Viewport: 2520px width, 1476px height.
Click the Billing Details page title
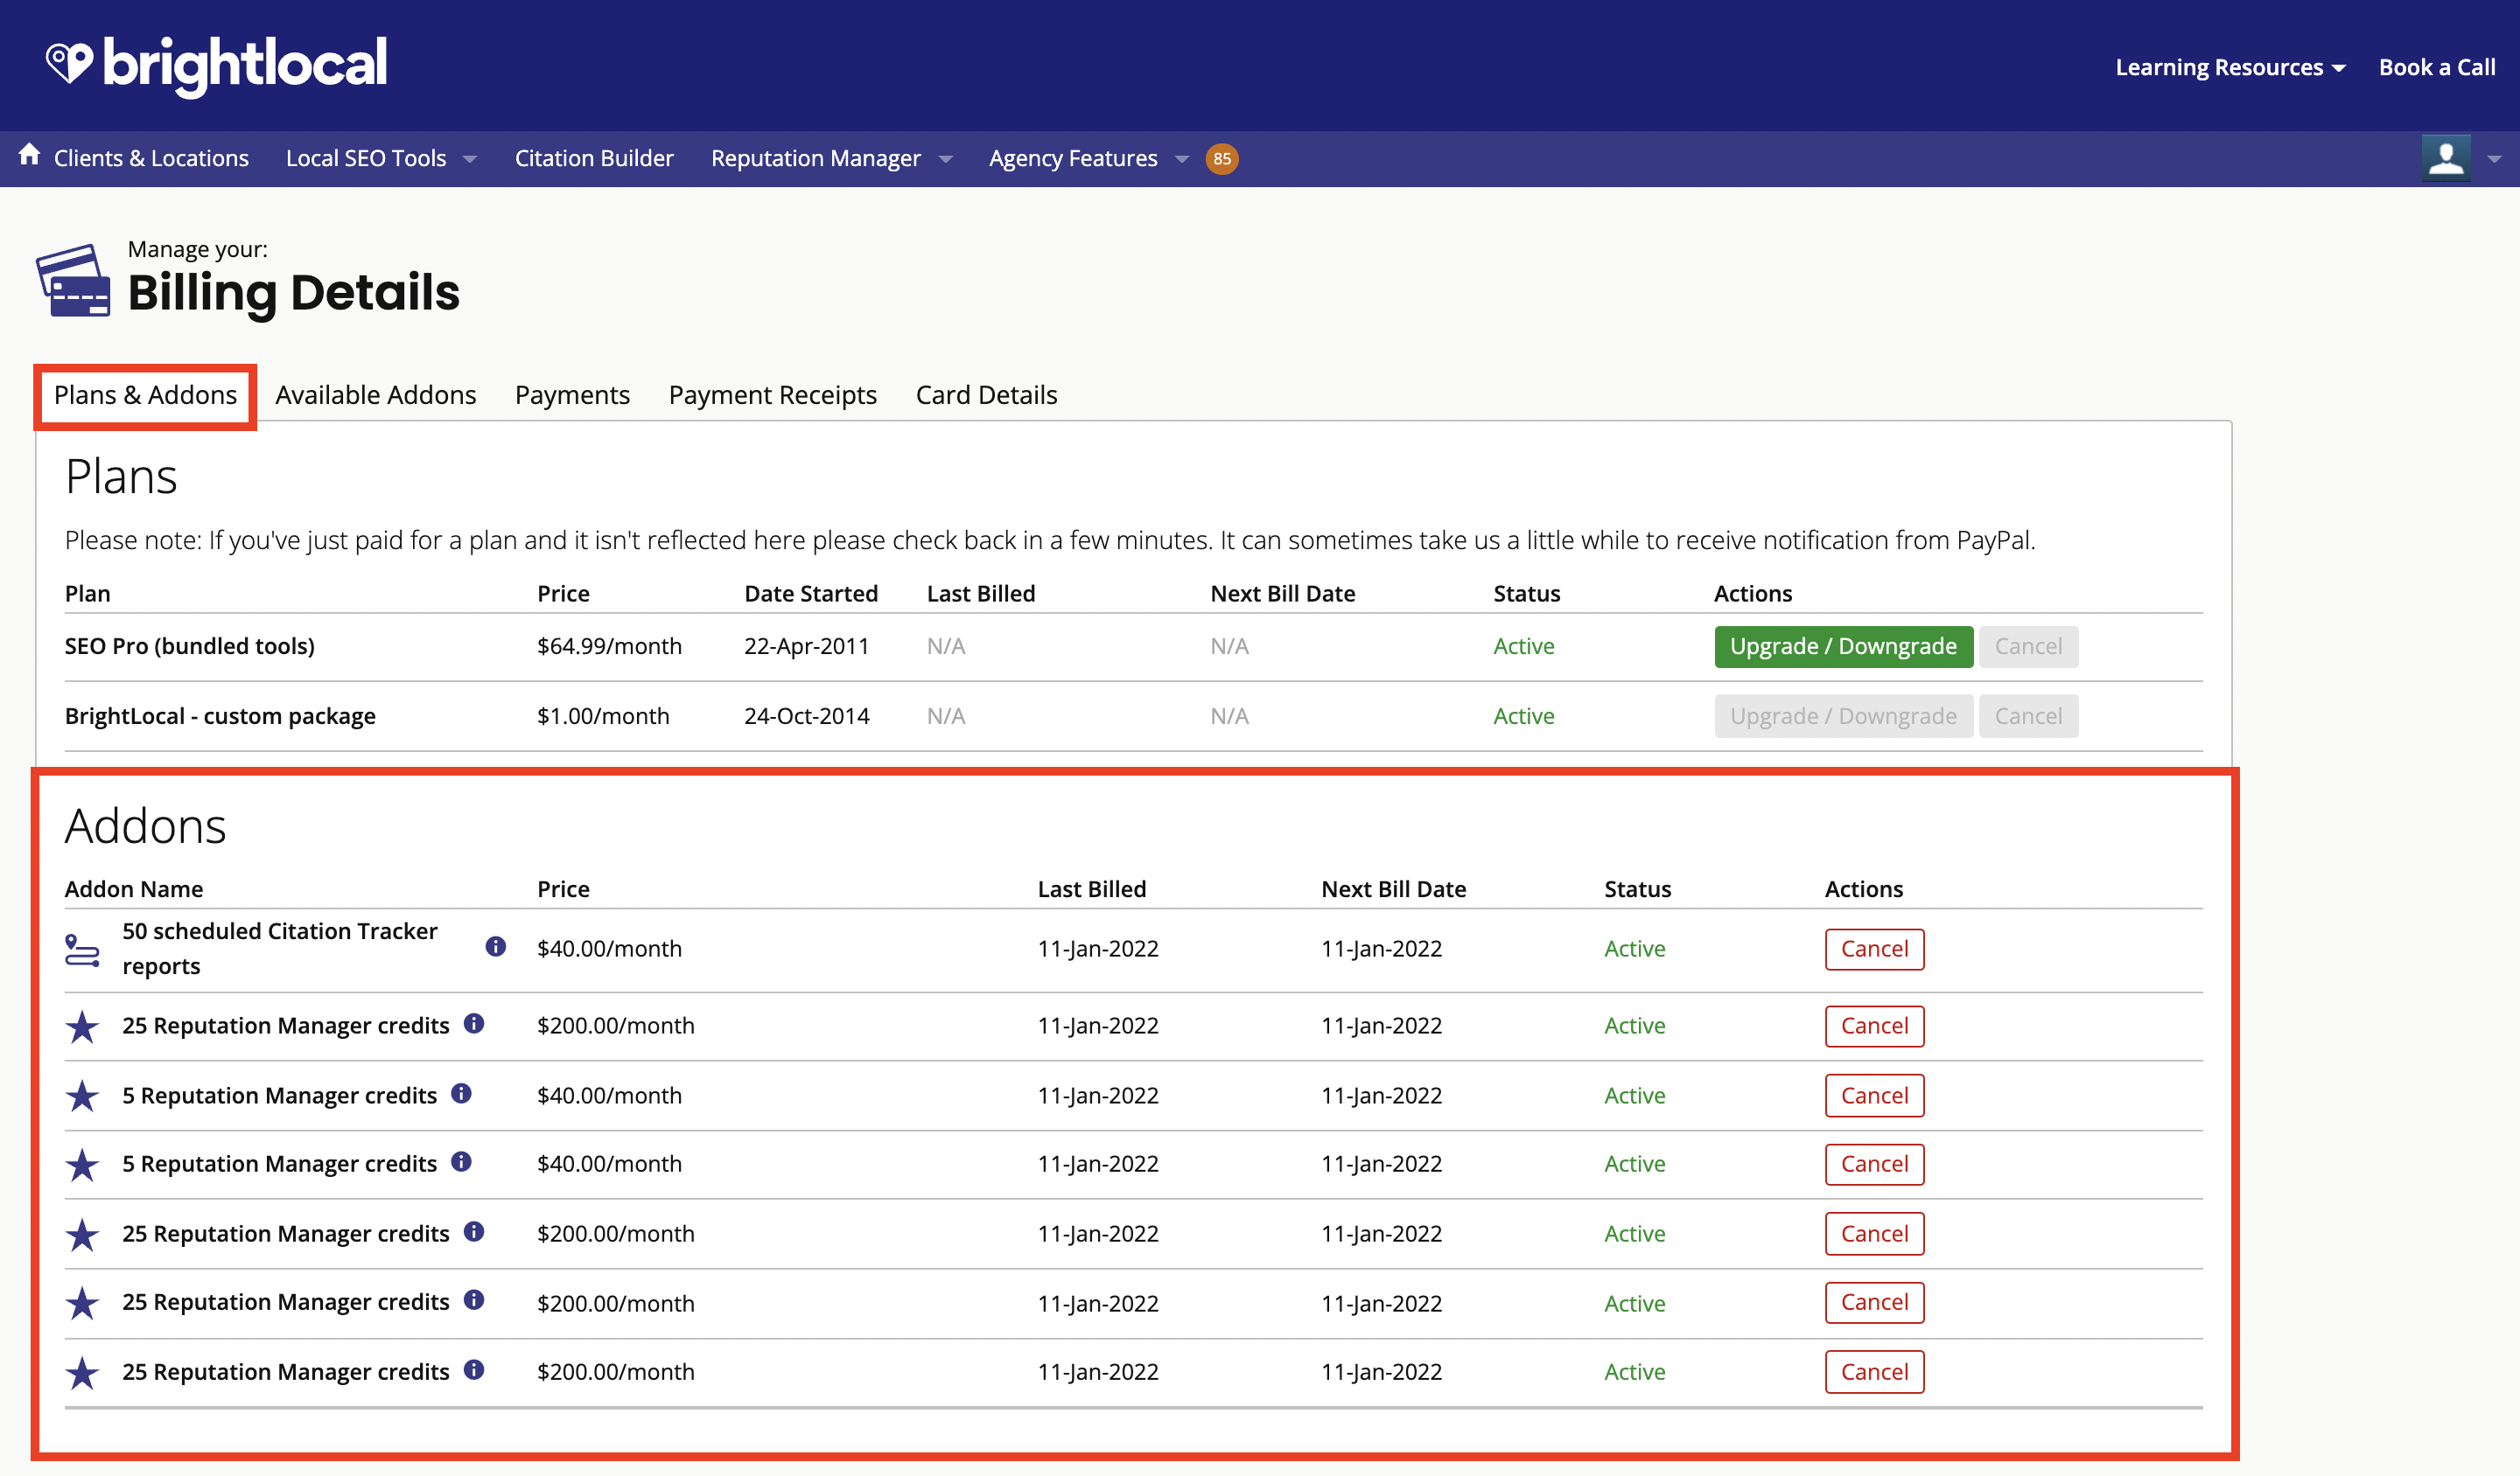(293, 293)
